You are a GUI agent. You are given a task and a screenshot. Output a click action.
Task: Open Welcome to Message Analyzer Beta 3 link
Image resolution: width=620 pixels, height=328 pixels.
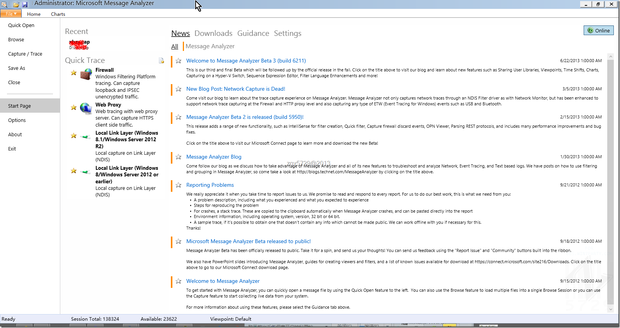click(246, 61)
